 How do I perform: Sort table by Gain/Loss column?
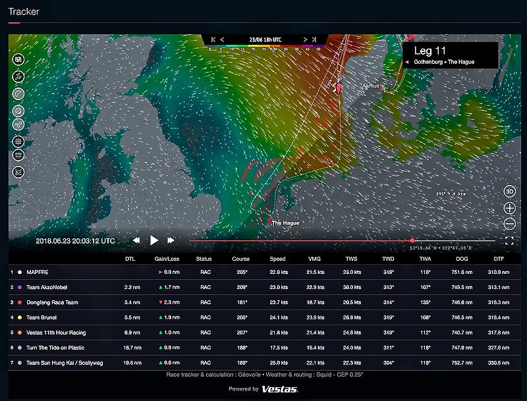[x=167, y=259]
